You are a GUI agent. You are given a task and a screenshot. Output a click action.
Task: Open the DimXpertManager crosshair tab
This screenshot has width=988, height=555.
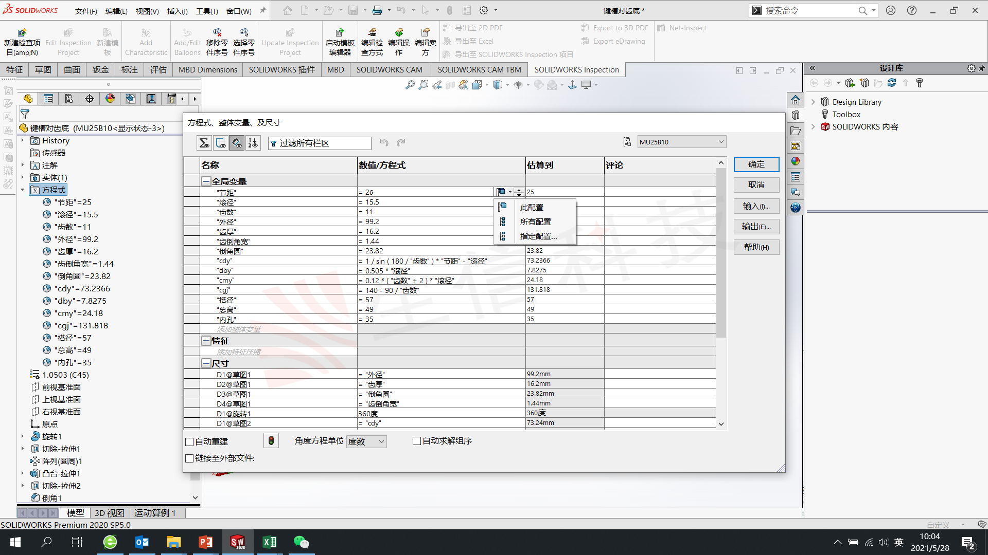(90, 99)
